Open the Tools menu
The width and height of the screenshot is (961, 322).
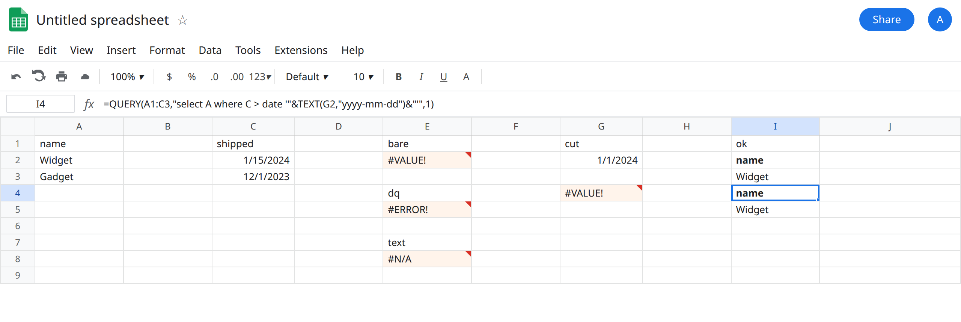248,50
